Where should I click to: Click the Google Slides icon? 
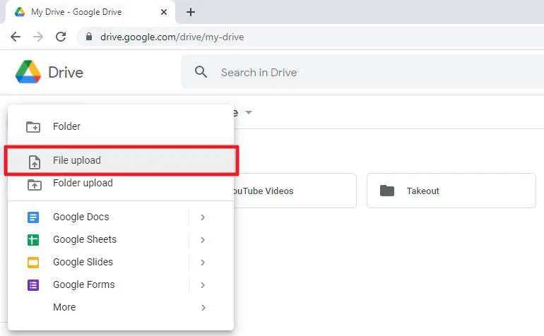tap(33, 263)
